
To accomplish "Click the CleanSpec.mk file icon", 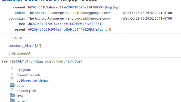I will 12,74.
